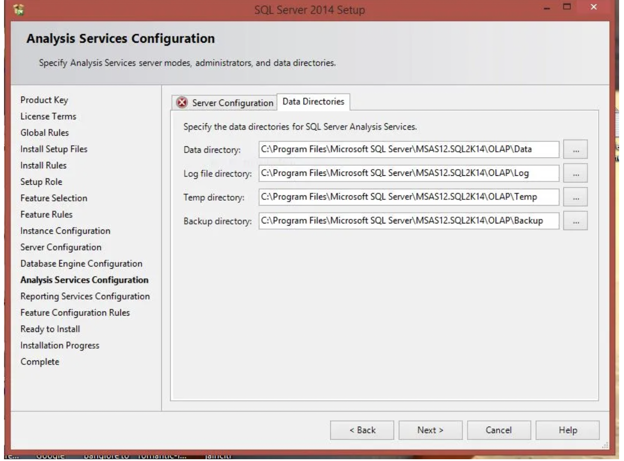Switch to the Server Configuration tab
This screenshot has width=624, height=461.
(x=225, y=103)
